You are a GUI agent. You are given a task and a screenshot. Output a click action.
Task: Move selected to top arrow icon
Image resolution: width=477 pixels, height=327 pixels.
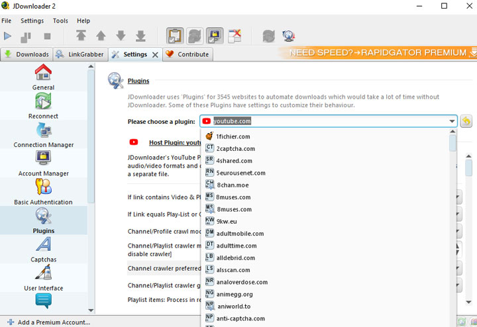coord(81,36)
